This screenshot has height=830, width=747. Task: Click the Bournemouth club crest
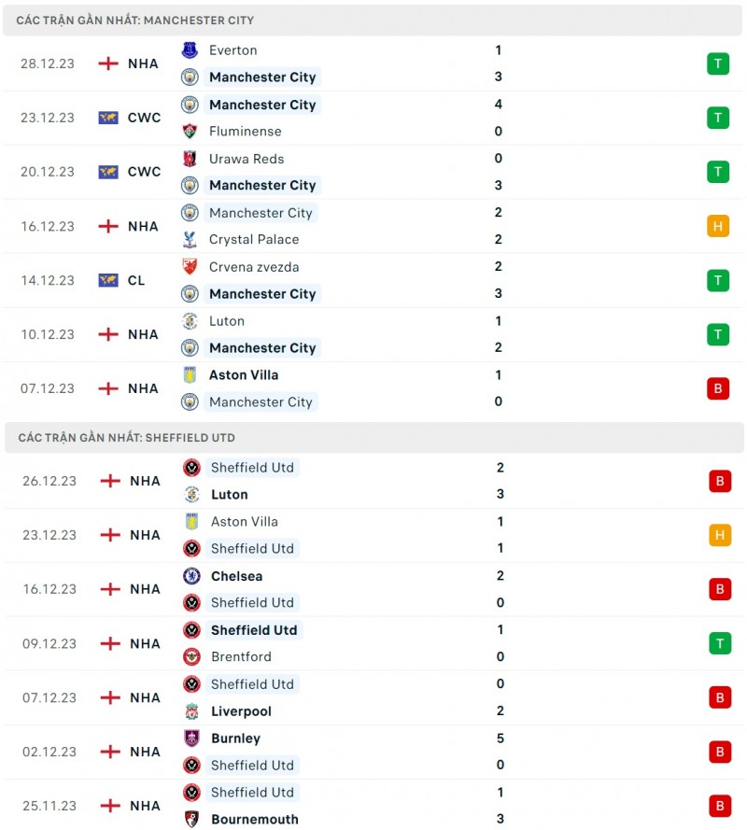click(191, 820)
